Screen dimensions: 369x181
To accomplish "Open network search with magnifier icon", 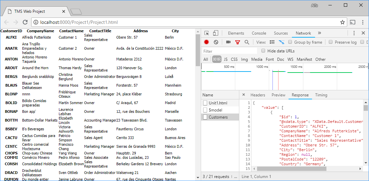I will tap(247, 42).
